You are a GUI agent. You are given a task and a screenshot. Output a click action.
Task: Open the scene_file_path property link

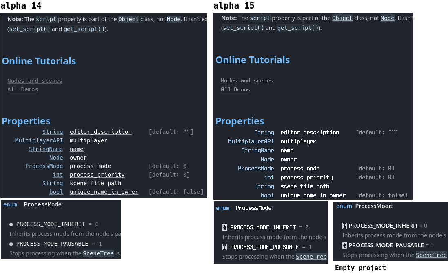pos(95,183)
